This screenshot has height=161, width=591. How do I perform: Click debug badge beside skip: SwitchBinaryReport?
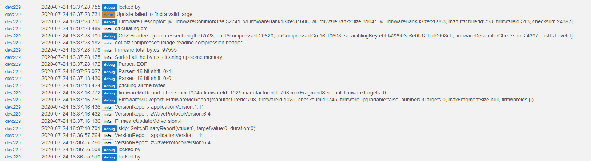coord(109,129)
